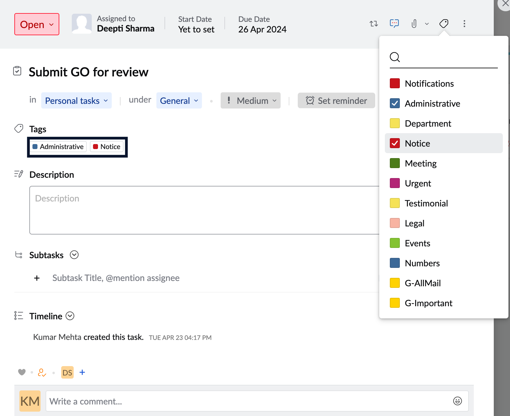Click Deepti Sharma assignee avatar
Viewport: 510px width, 416px height.
click(82, 24)
